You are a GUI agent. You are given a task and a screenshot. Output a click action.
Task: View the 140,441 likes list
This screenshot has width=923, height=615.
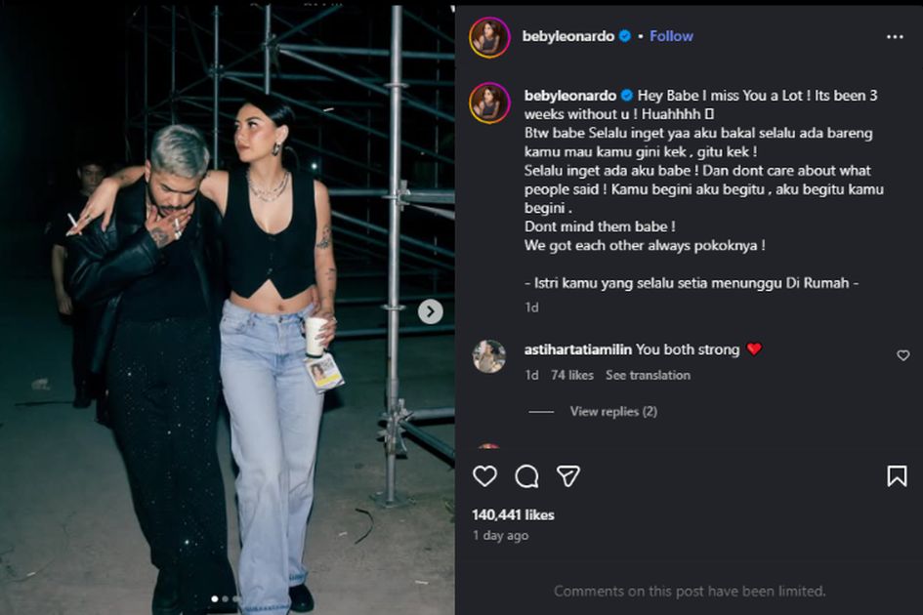[513, 514]
